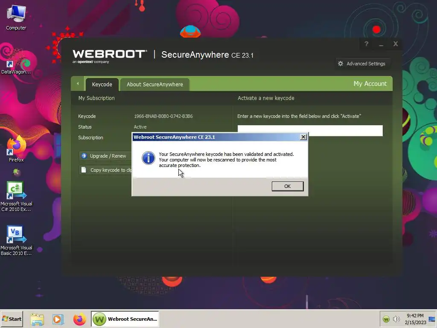Click the Upgrade / Renew button
Image resolution: width=437 pixels, height=328 pixels.
(105, 156)
